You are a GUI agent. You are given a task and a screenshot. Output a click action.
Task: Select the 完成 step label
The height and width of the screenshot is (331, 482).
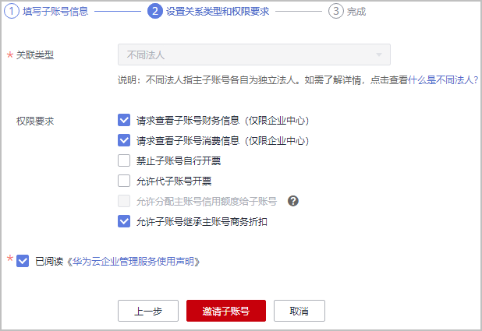pyautogui.click(x=356, y=12)
